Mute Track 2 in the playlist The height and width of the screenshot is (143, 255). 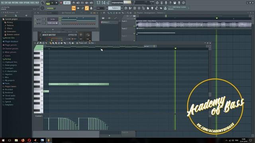134,33
